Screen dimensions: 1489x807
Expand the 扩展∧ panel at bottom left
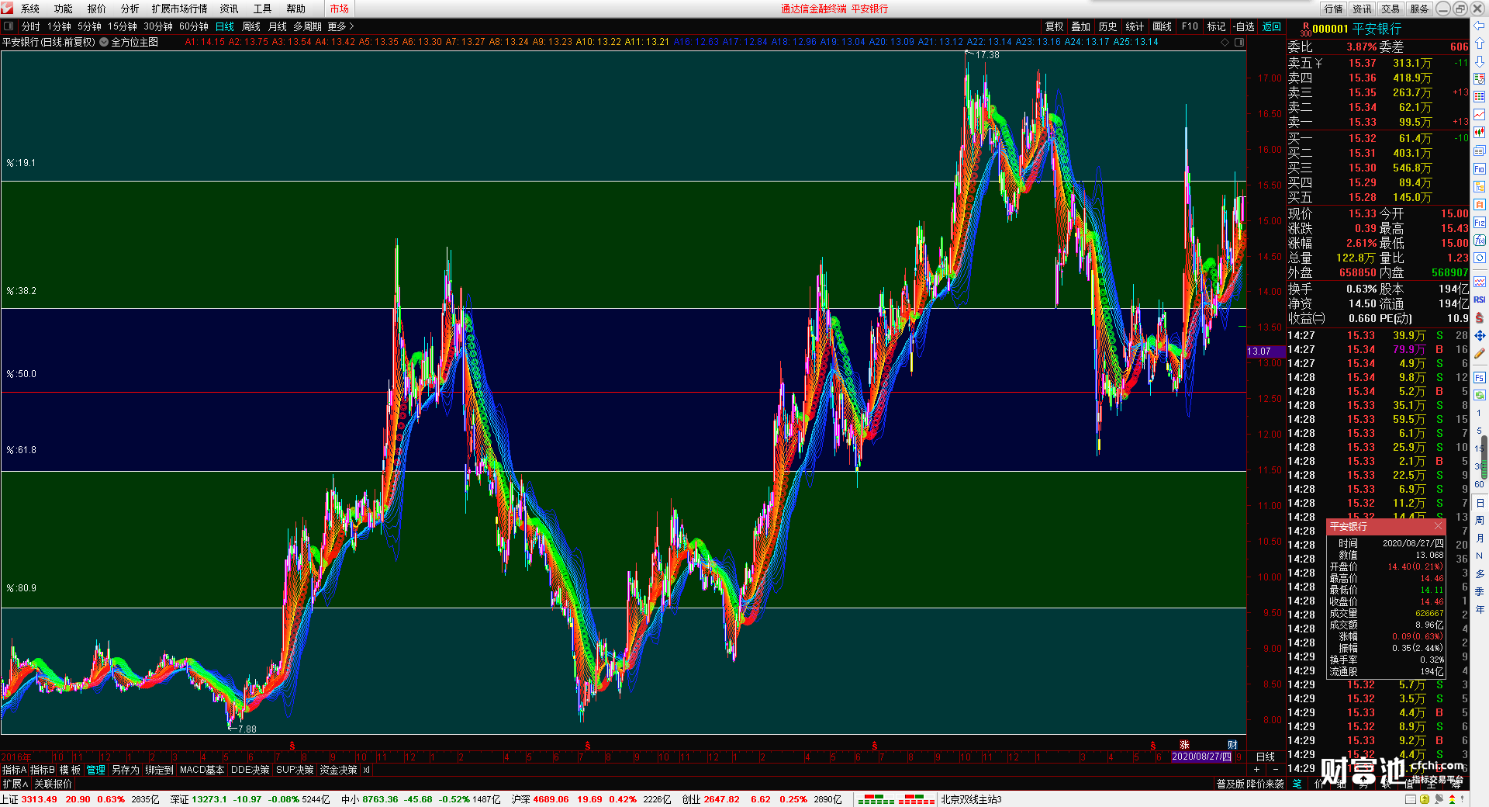[x=16, y=784]
